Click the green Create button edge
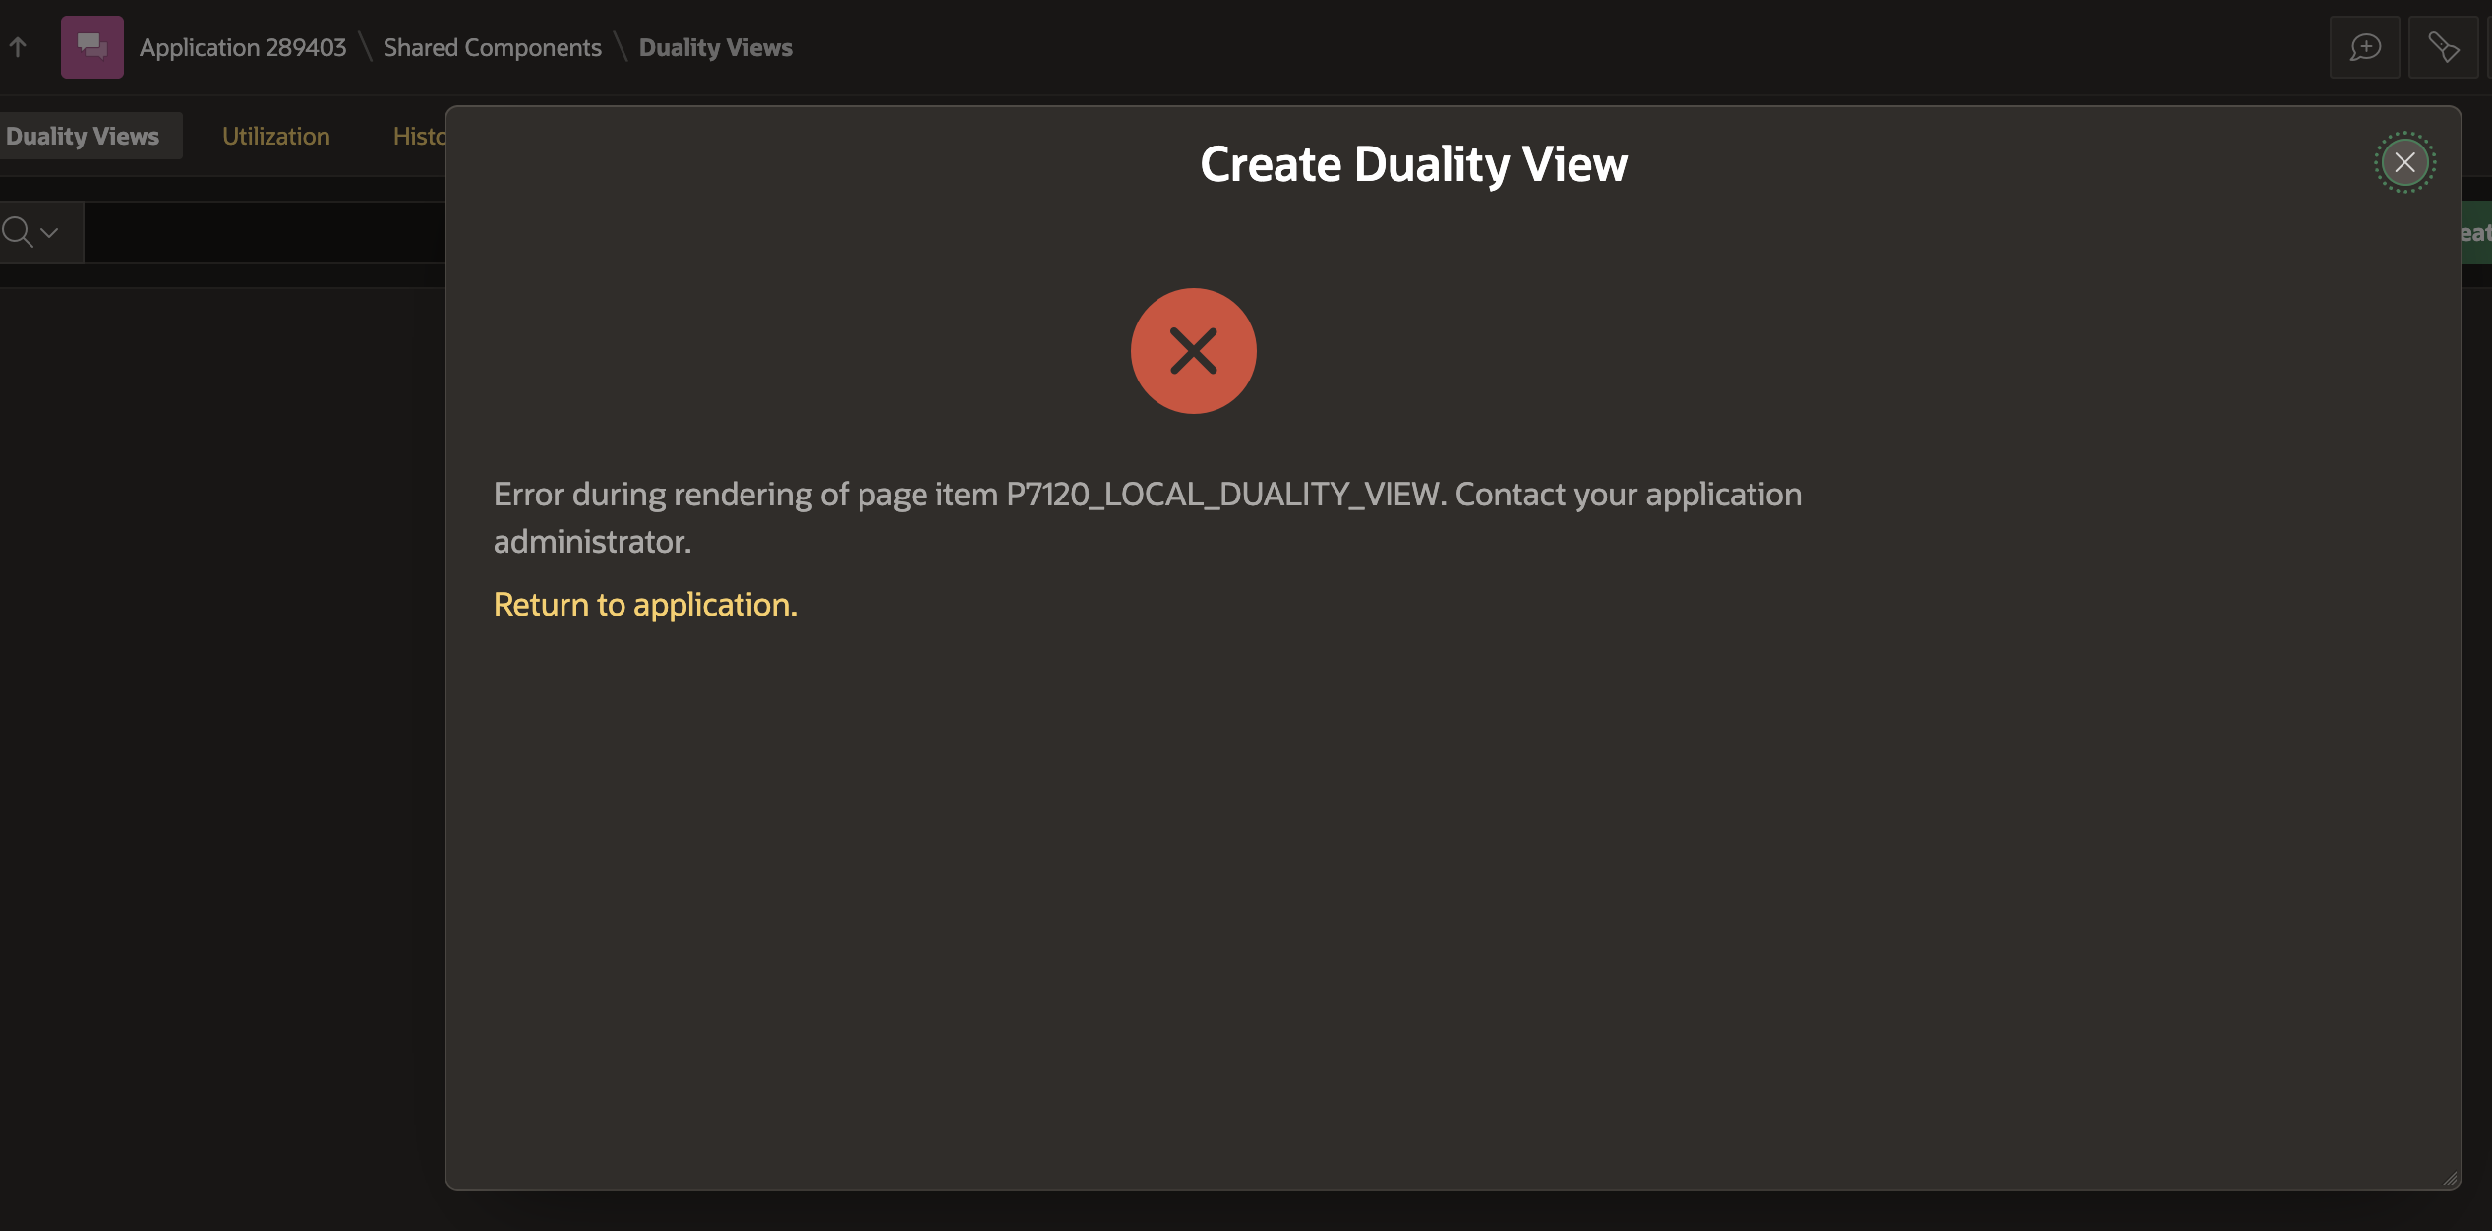 [x=2476, y=232]
